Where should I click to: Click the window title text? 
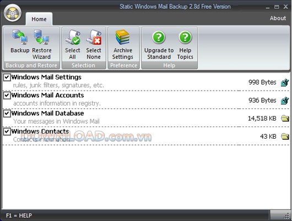(175, 7)
